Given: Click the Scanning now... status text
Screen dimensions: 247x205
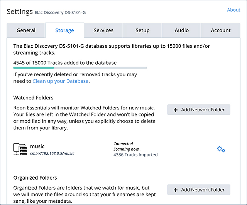Looking at the screenshot, I should click(127, 149).
